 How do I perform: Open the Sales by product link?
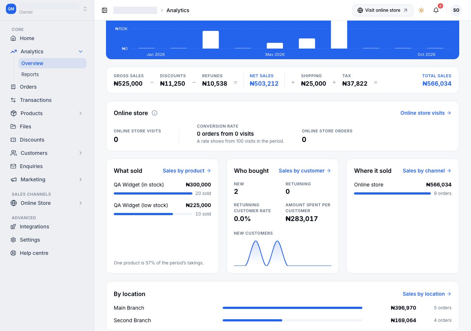187,171
